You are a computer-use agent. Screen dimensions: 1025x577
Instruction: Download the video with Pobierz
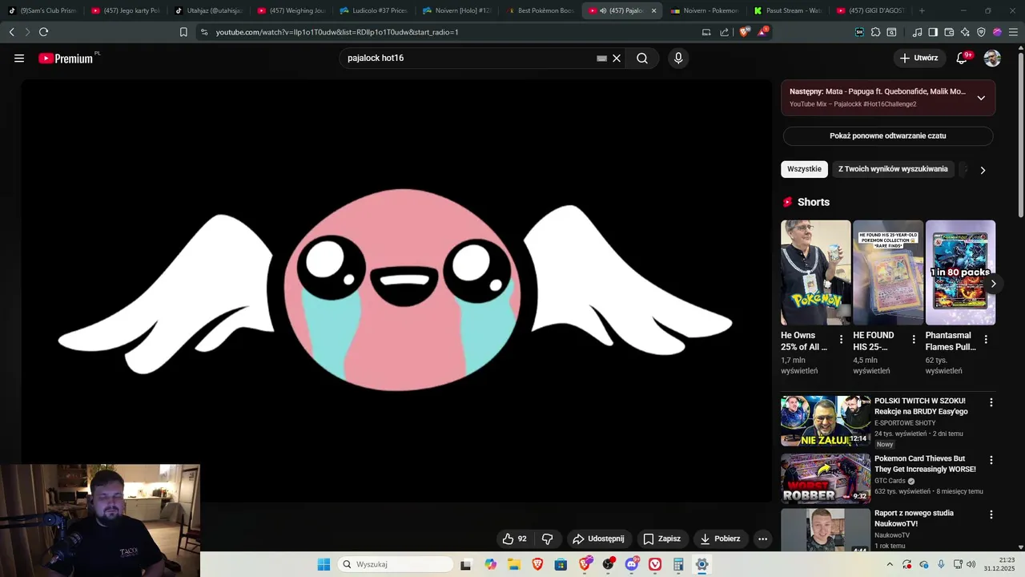coord(720,539)
